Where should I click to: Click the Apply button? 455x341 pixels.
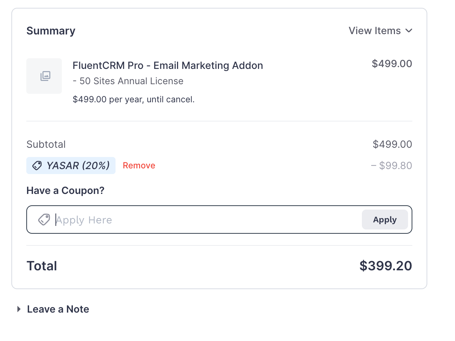click(385, 220)
